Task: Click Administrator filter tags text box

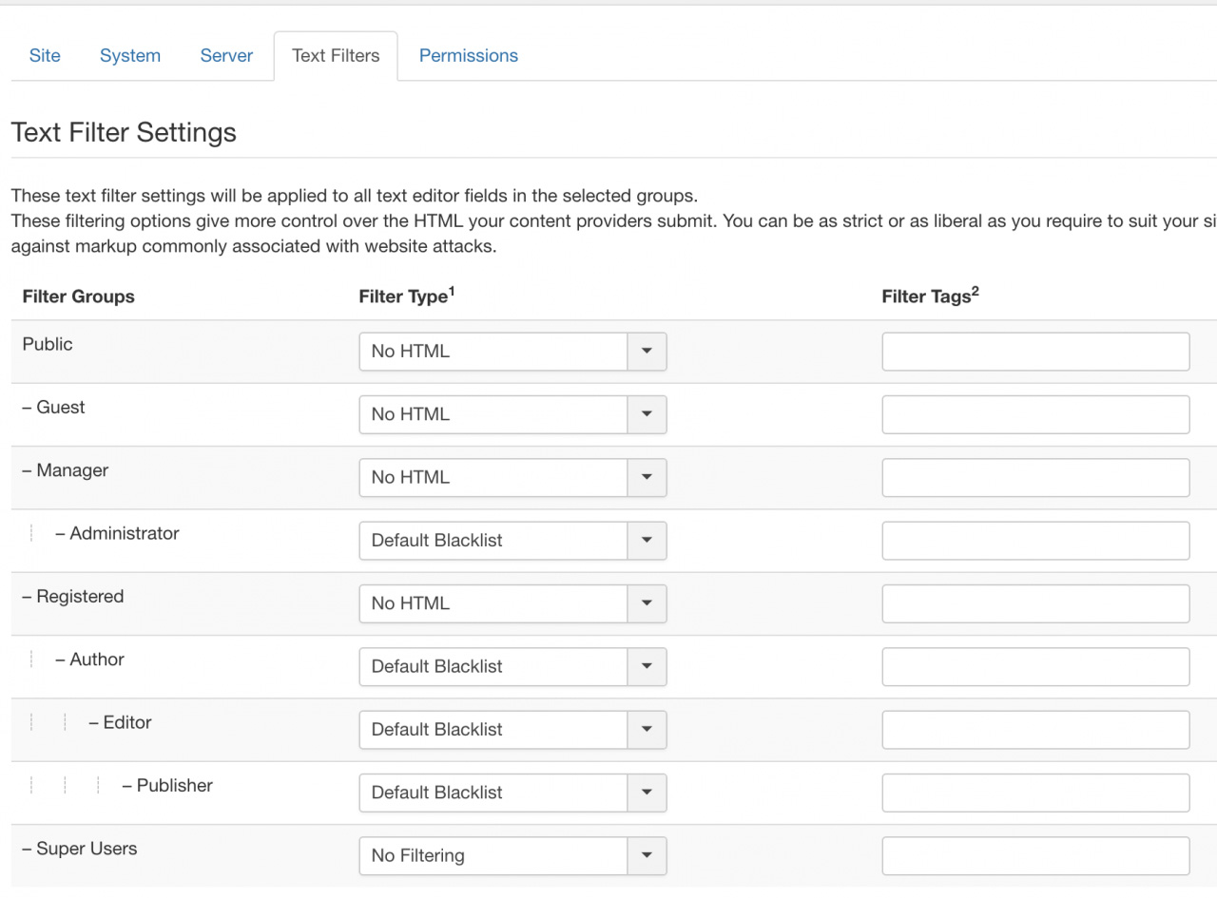Action: [x=1035, y=541]
